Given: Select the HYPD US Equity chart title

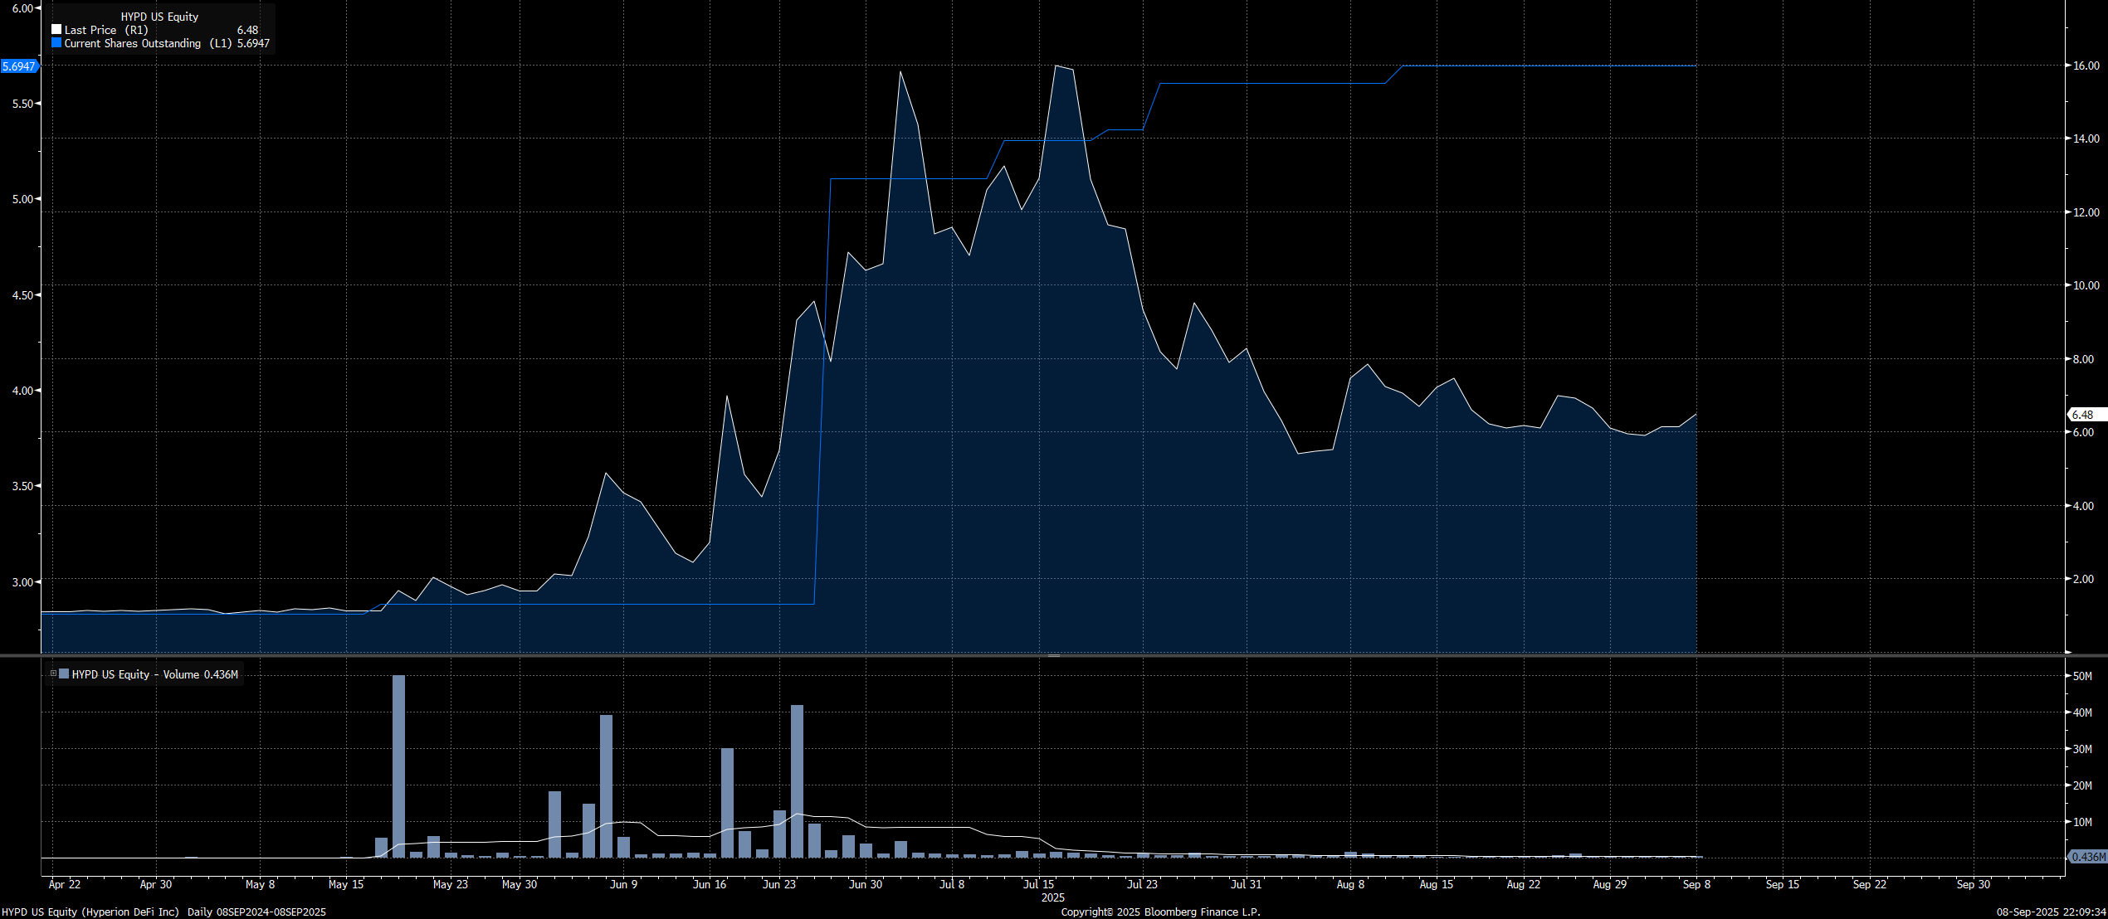Looking at the screenshot, I should pos(159,17).
